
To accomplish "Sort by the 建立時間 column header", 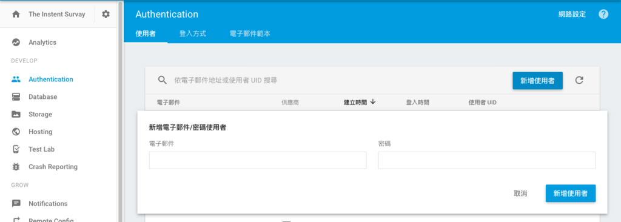I will click(355, 103).
